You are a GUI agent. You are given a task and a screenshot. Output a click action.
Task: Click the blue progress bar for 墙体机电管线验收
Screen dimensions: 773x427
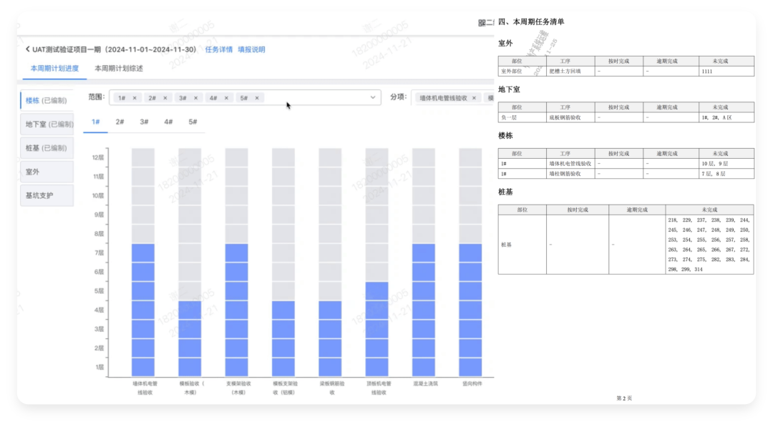coord(142,308)
